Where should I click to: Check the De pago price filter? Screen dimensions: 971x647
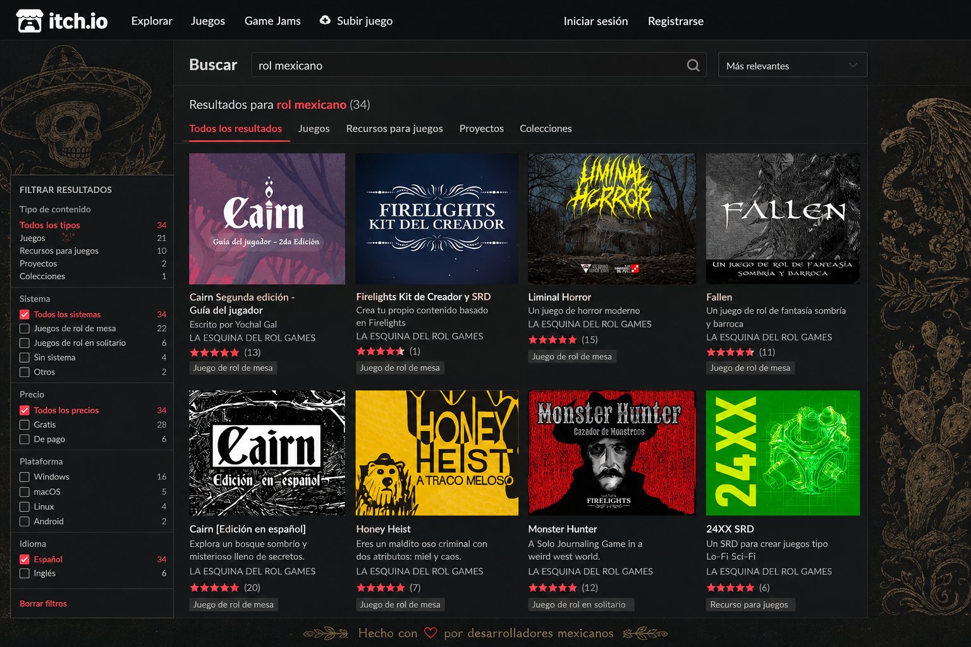coord(25,439)
